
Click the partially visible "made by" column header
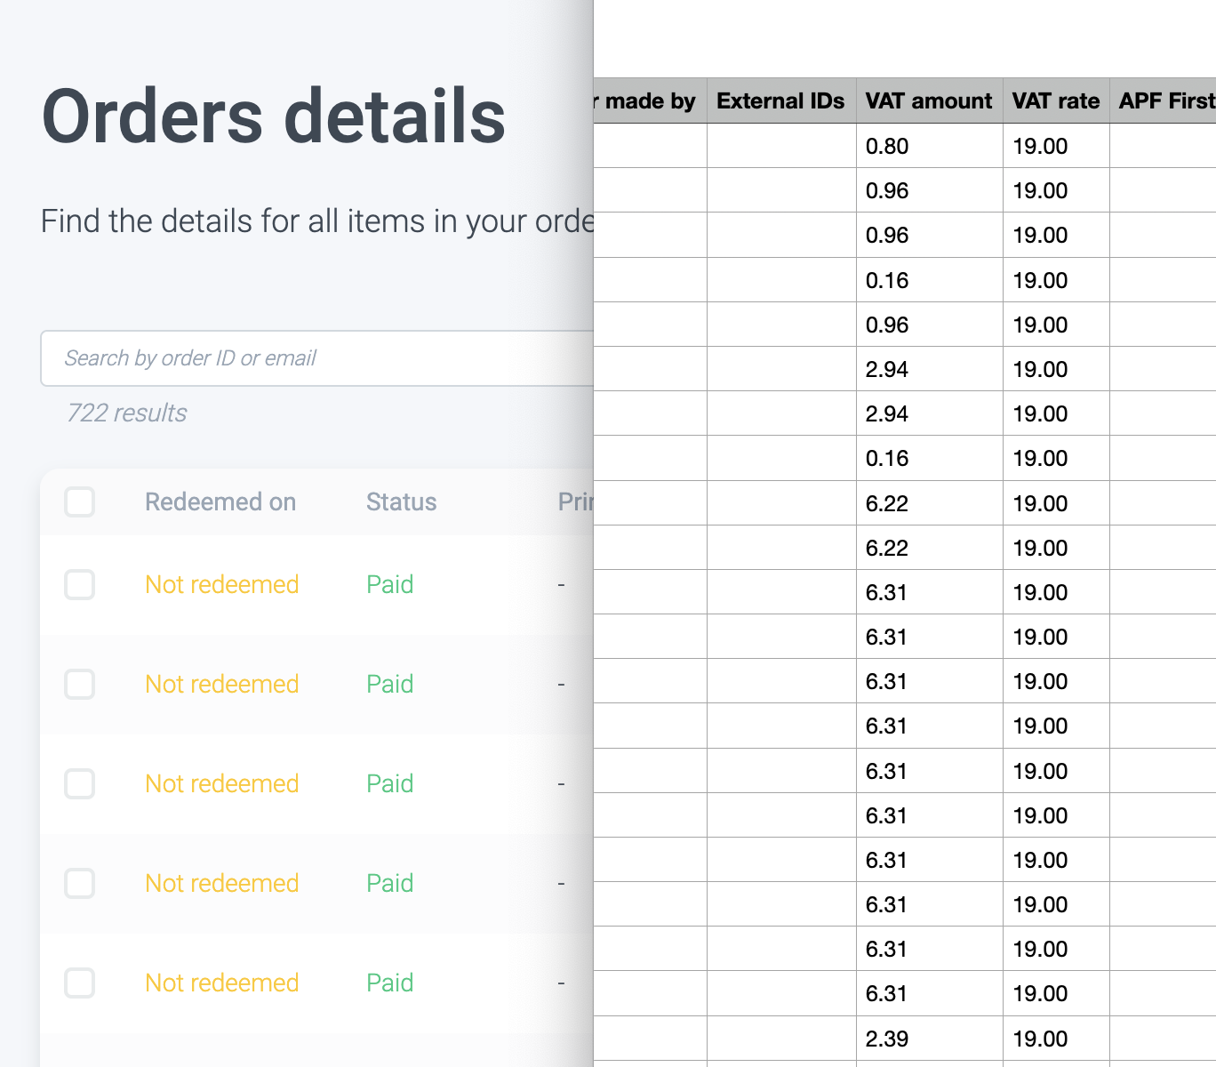pyautogui.click(x=650, y=101)
